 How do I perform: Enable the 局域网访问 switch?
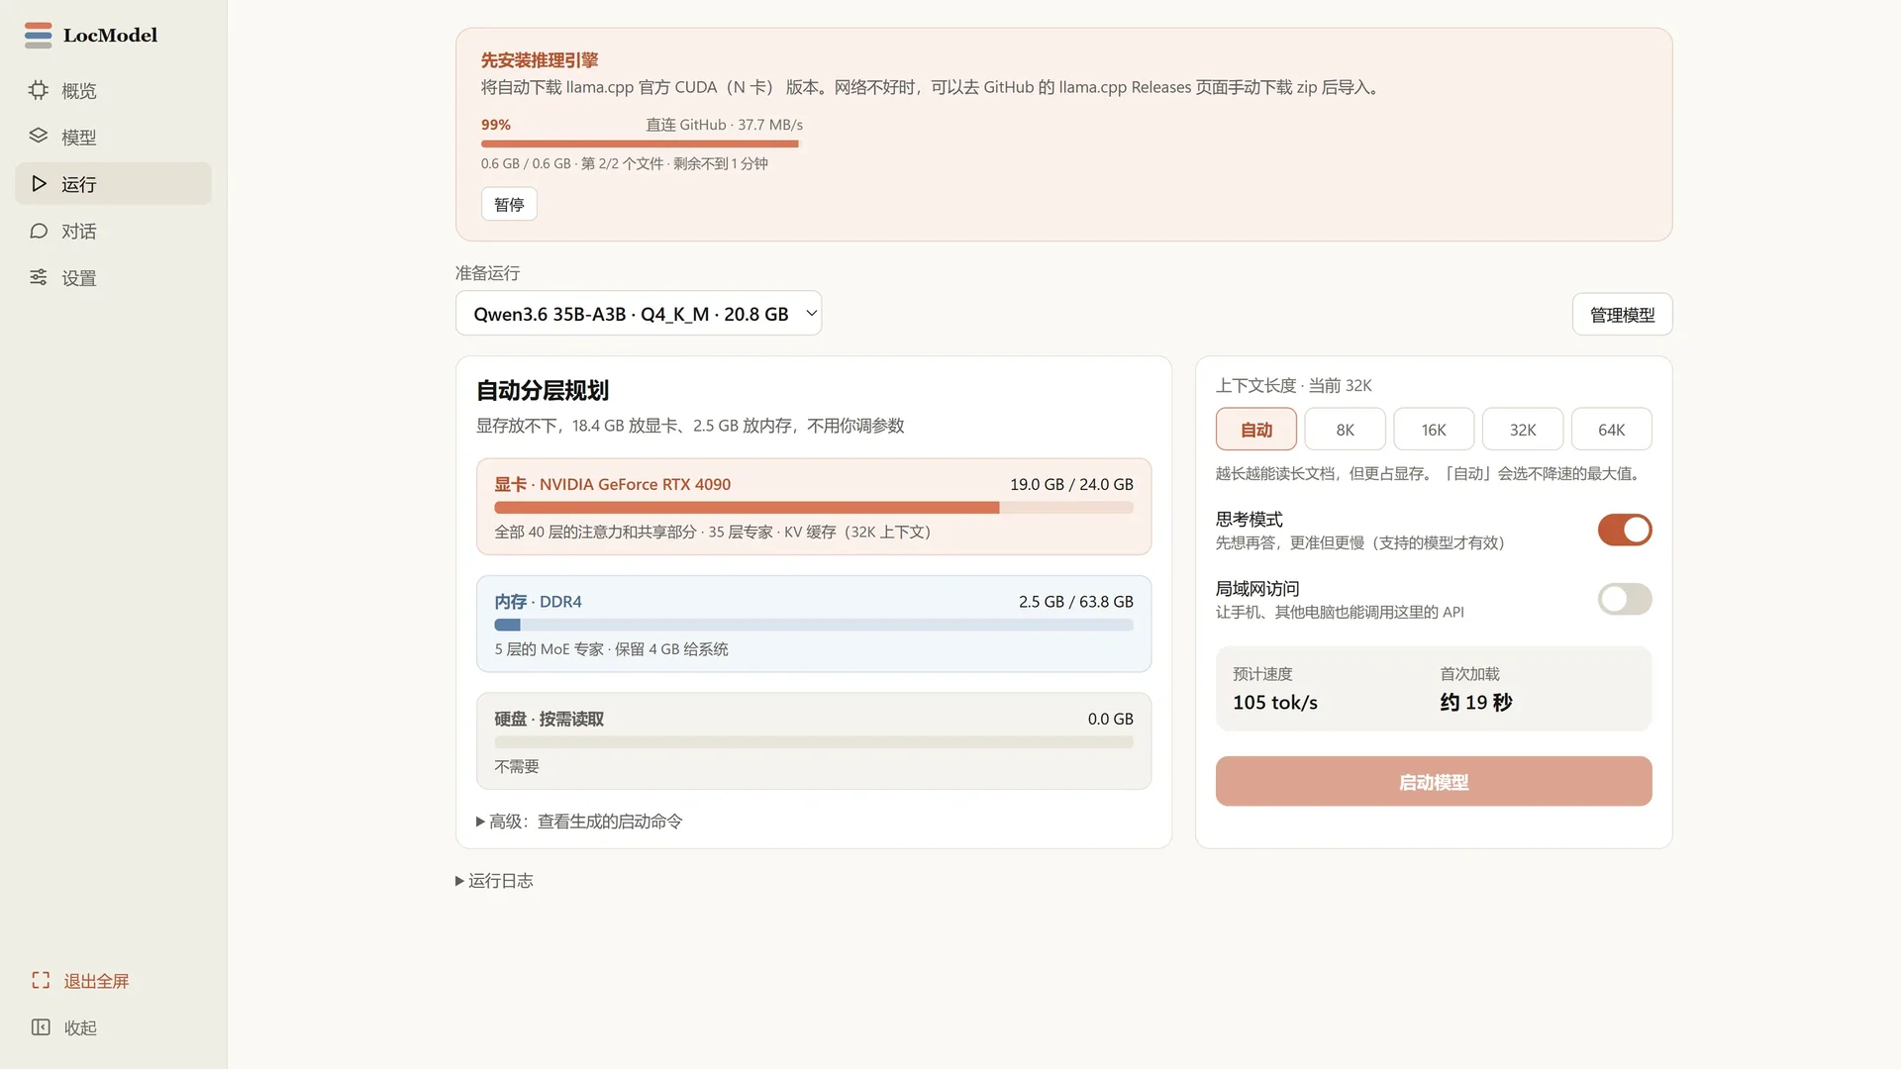point(1624,599)
